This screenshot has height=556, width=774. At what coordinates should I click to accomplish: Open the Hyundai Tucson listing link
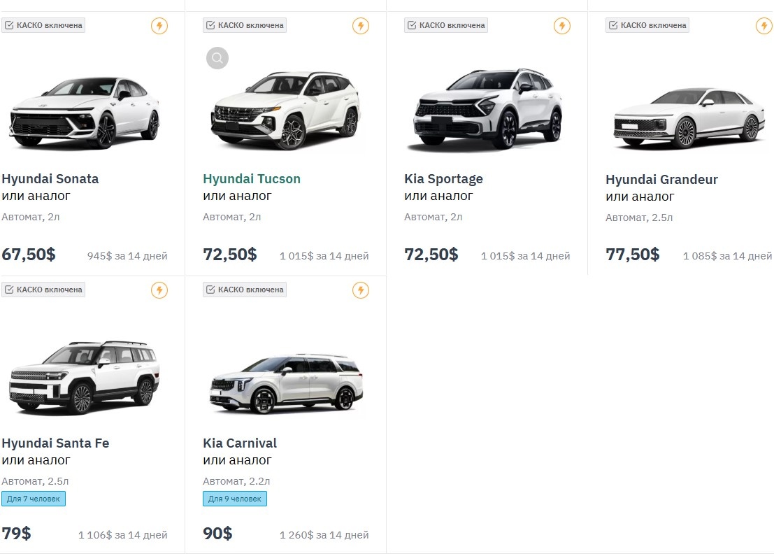point(251,178)
